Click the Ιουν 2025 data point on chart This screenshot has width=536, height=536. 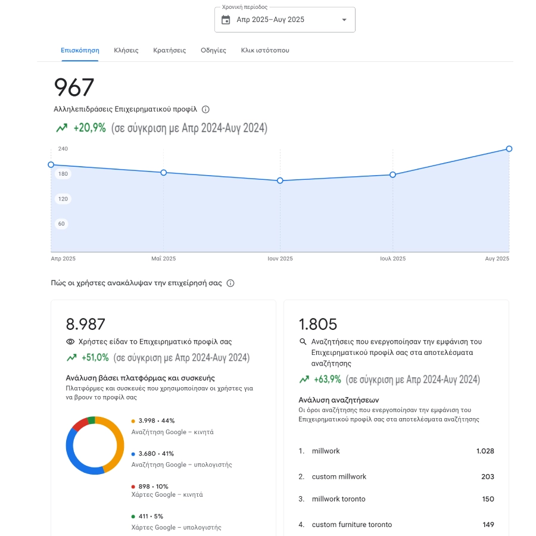point(280,180)
